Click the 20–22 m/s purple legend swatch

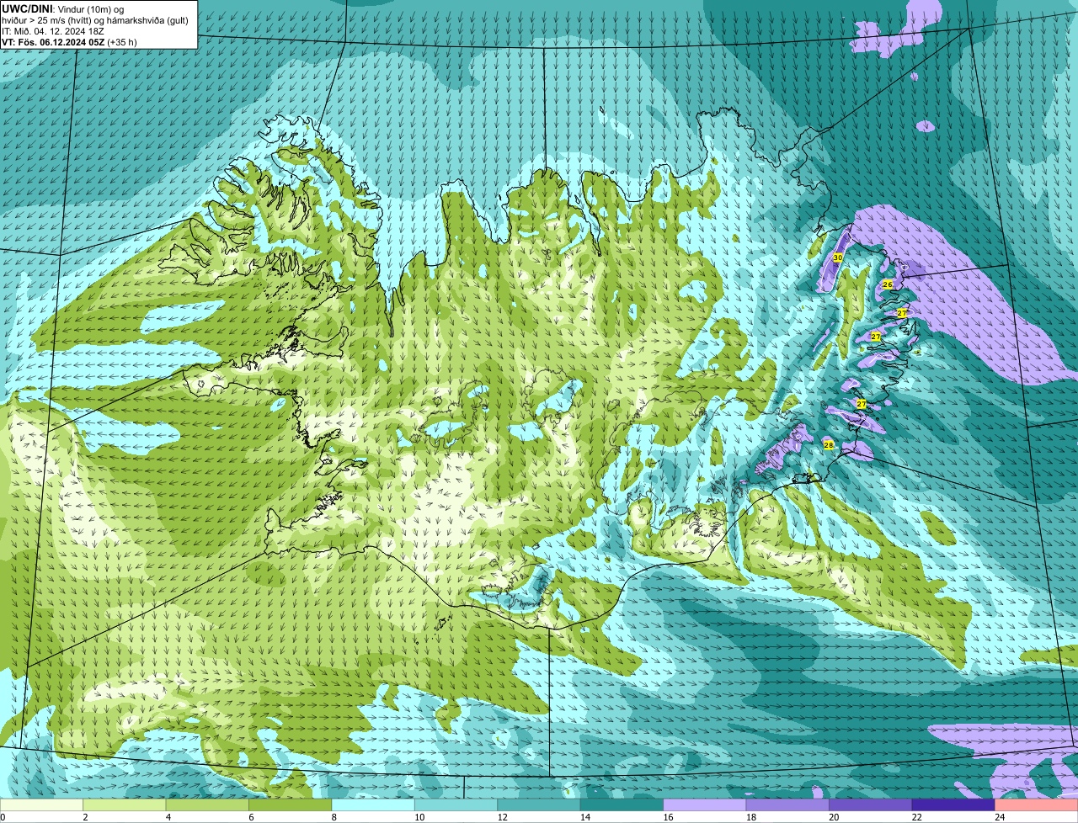click(x=871, y=805)
